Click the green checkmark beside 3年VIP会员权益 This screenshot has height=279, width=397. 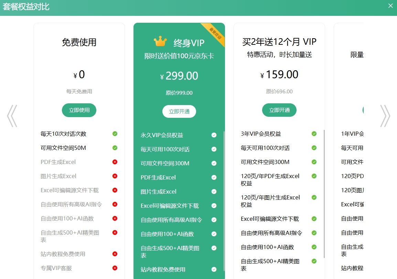(x=314, y=134)
